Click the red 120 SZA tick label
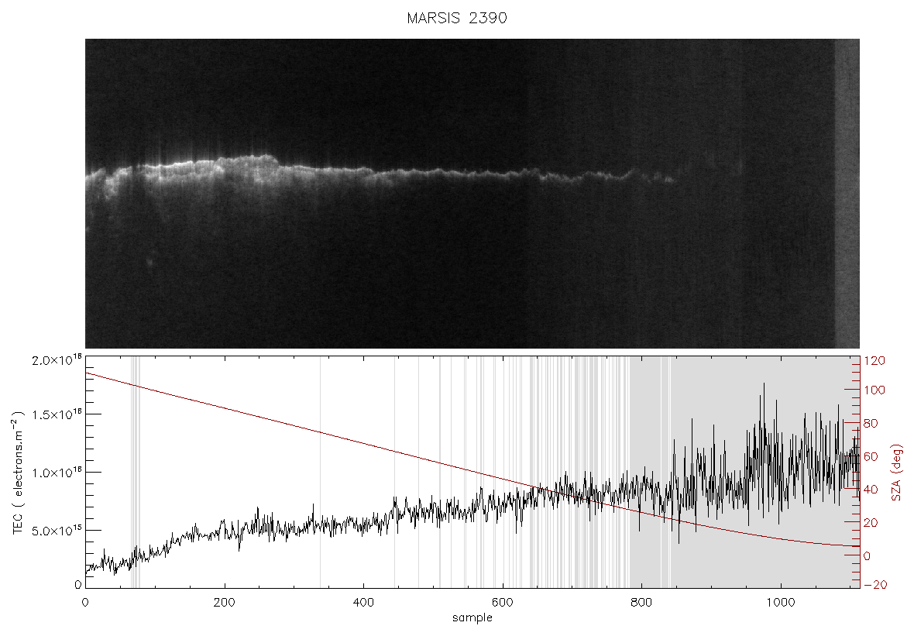This screenshot has height=643, width=914. pos(874,361)
